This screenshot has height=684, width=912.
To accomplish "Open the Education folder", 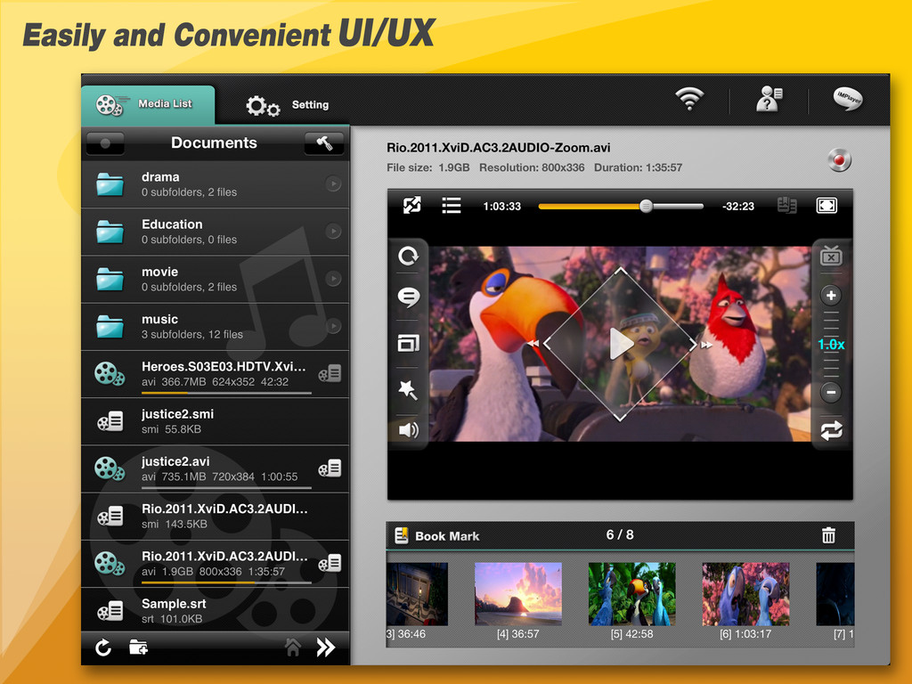I will point(216,232).
